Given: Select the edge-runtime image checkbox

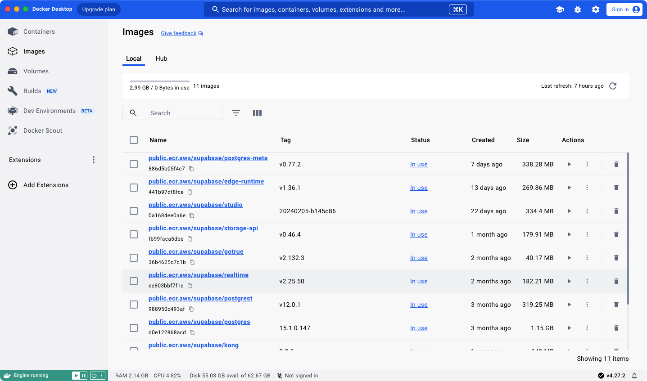Looking at the screenshot, I should (134, 188).
